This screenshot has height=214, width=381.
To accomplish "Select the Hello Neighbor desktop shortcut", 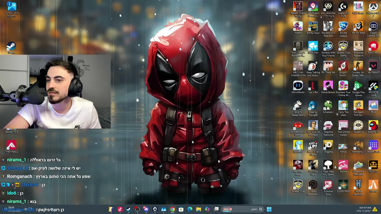I will pos(313,188).
